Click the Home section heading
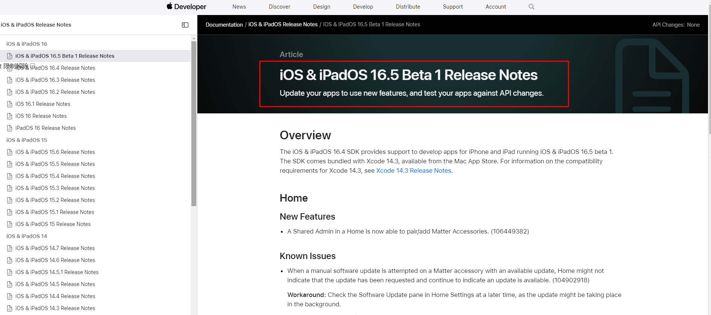 (x=294, y=198)
